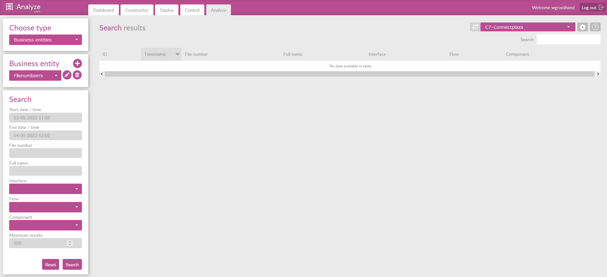Open the Filenumbeers entity dropdown
Screen dimensions: 607x277
pos(35,76)
